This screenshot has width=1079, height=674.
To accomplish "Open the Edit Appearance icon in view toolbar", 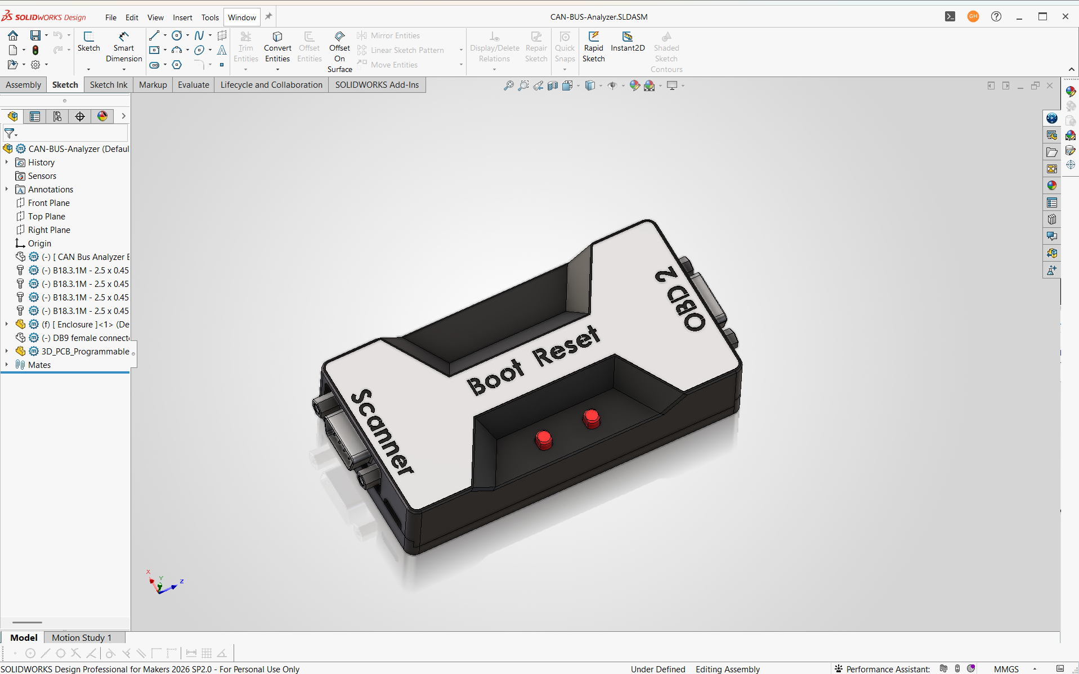I will (635, 86).
